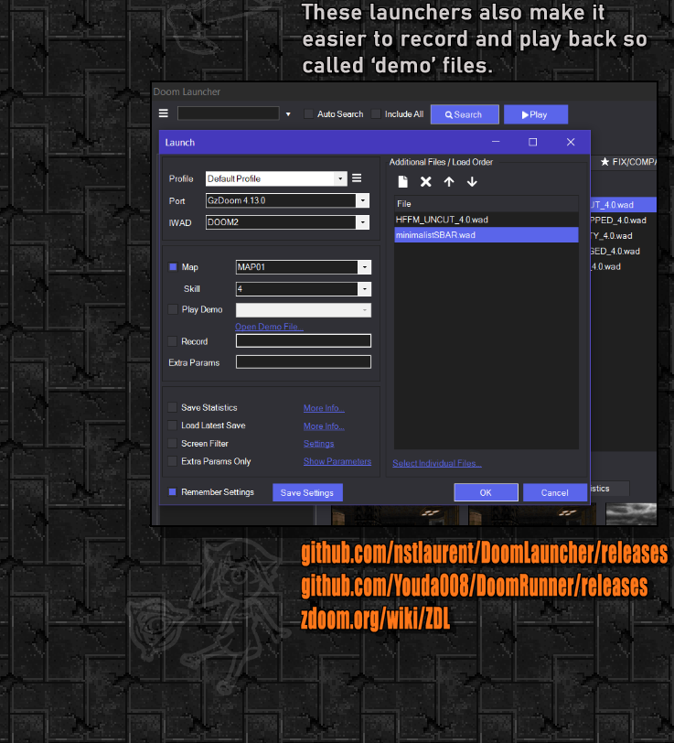Minimize the Launch dialog
This screenshot has width=674, height=743.
point(496,142)
